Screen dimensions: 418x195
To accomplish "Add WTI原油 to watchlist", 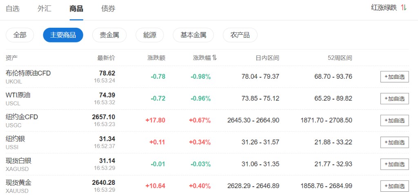I will [394, 99].
